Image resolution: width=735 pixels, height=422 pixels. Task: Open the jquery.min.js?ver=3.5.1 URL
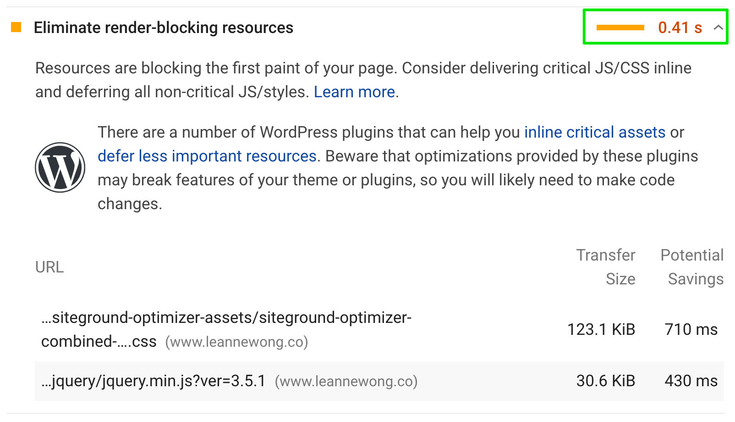tap(154, 381)
